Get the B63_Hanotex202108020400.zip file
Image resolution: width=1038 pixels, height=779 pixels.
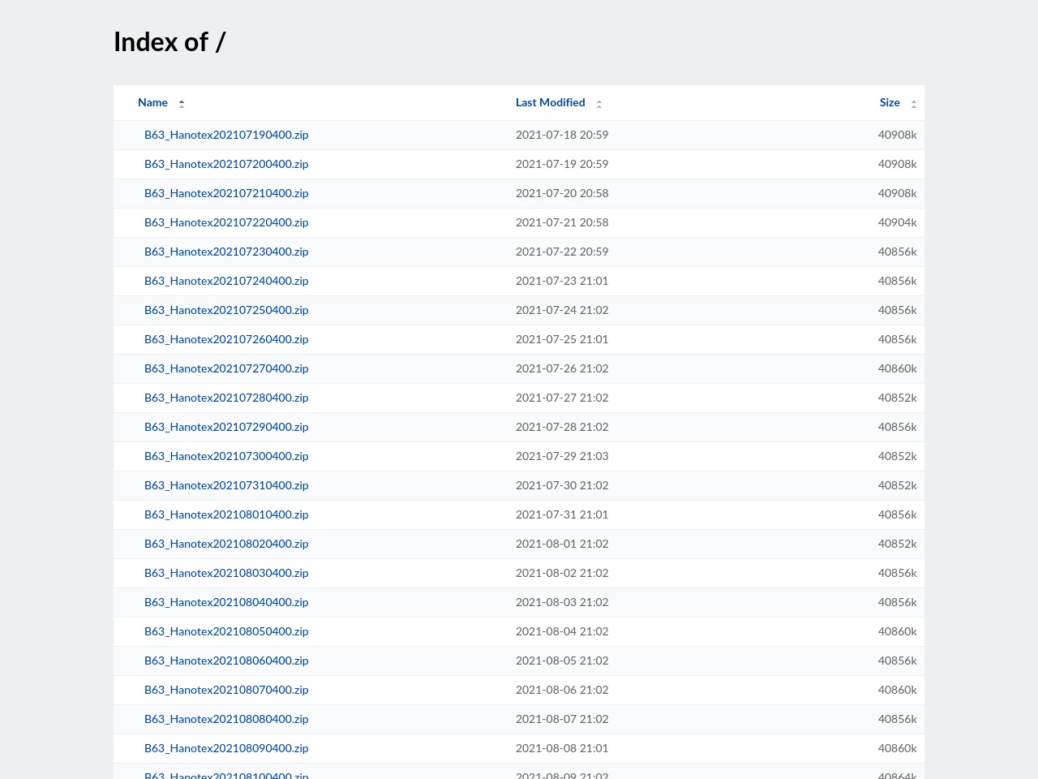point(226,544)
